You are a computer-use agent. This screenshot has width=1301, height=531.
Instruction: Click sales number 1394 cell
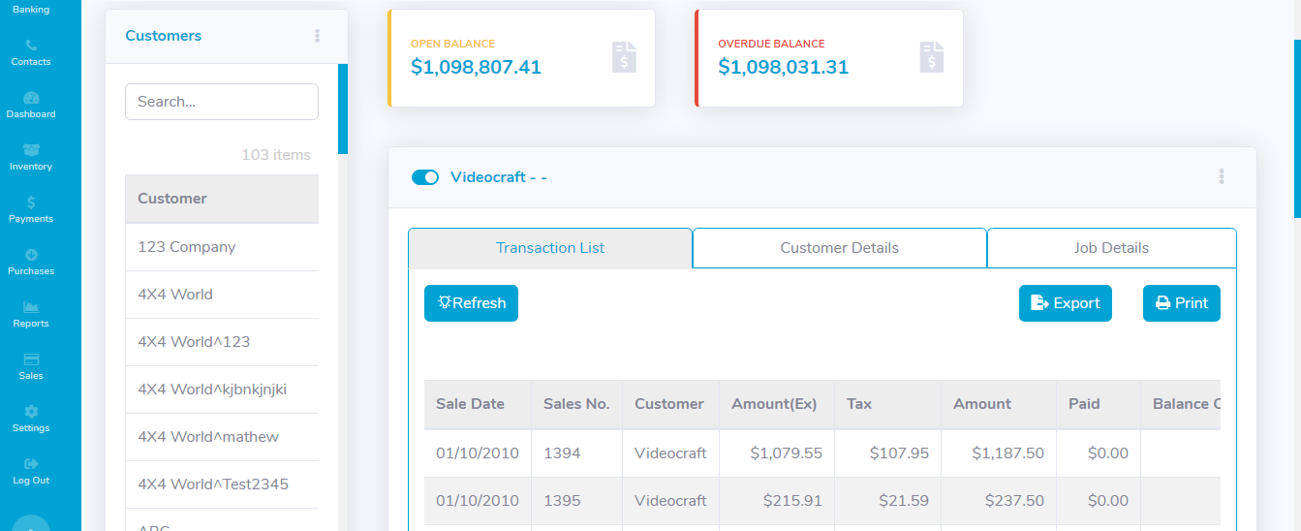pos(576,453)
